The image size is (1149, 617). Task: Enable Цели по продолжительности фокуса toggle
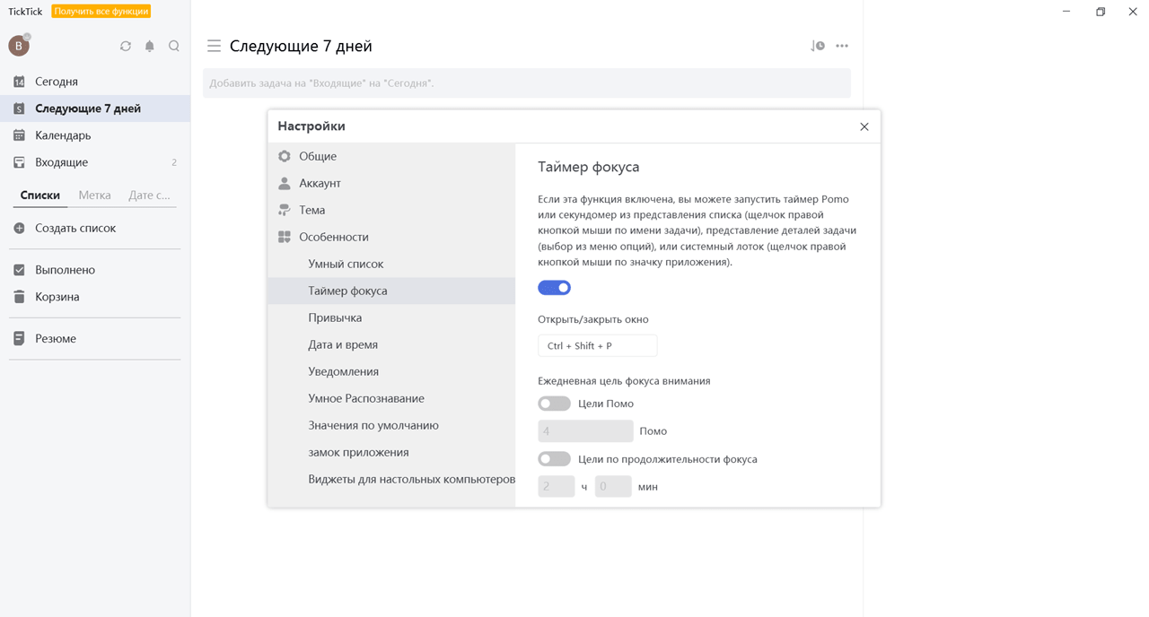click(x=554, y=459)
